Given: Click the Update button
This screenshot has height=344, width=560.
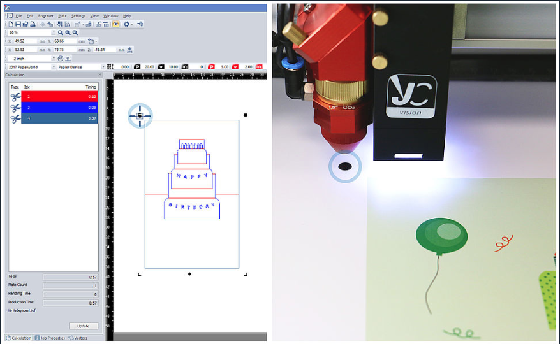Looking at the screenshot, I should (83, 326).
